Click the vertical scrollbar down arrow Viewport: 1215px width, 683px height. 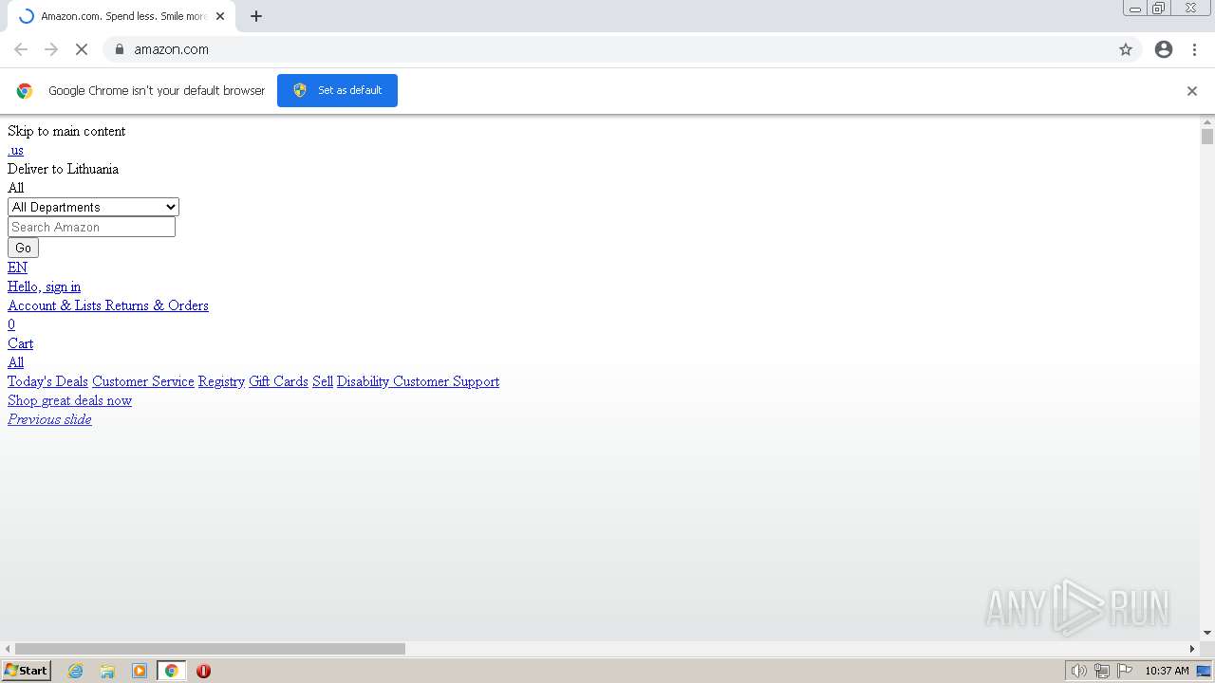coord(1207,633)
